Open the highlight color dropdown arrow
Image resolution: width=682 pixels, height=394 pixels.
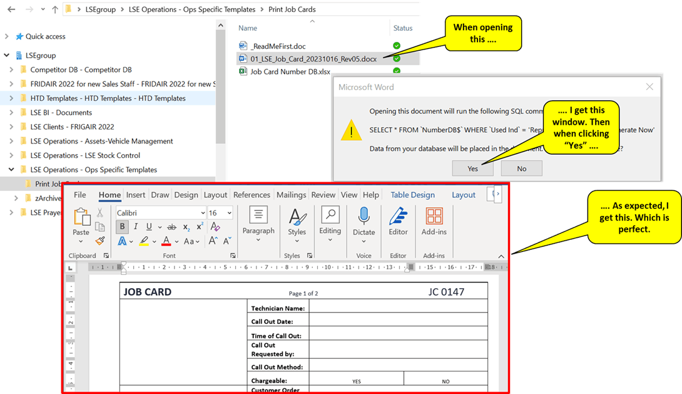(154, 241)
